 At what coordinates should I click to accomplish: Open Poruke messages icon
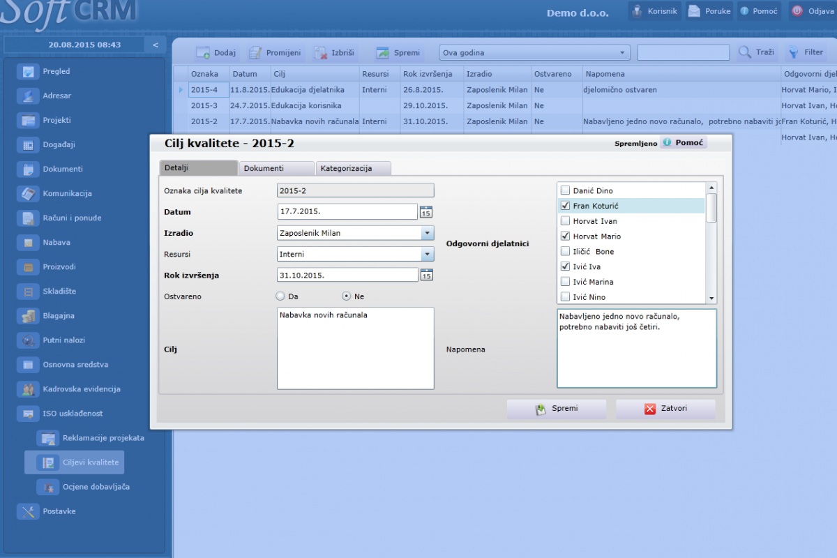coord(694,10)
